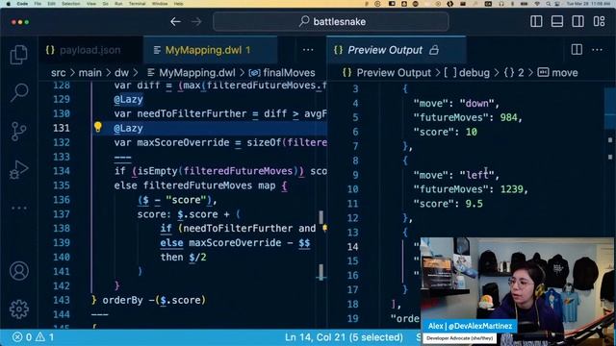Split the Preview Output editor
Screen dimensions: 616x346
tap(577, 49)
